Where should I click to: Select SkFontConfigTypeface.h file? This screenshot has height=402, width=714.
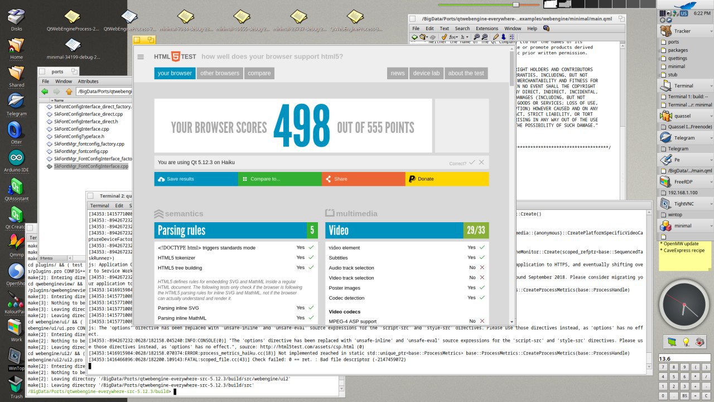click(x=78, y=136)
